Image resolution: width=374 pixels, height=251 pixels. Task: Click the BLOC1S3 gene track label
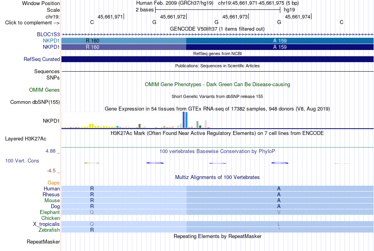point(48,34)
